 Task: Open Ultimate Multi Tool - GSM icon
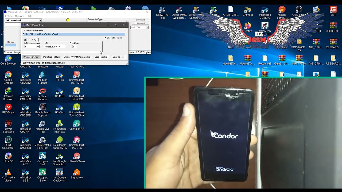[77, 94]
